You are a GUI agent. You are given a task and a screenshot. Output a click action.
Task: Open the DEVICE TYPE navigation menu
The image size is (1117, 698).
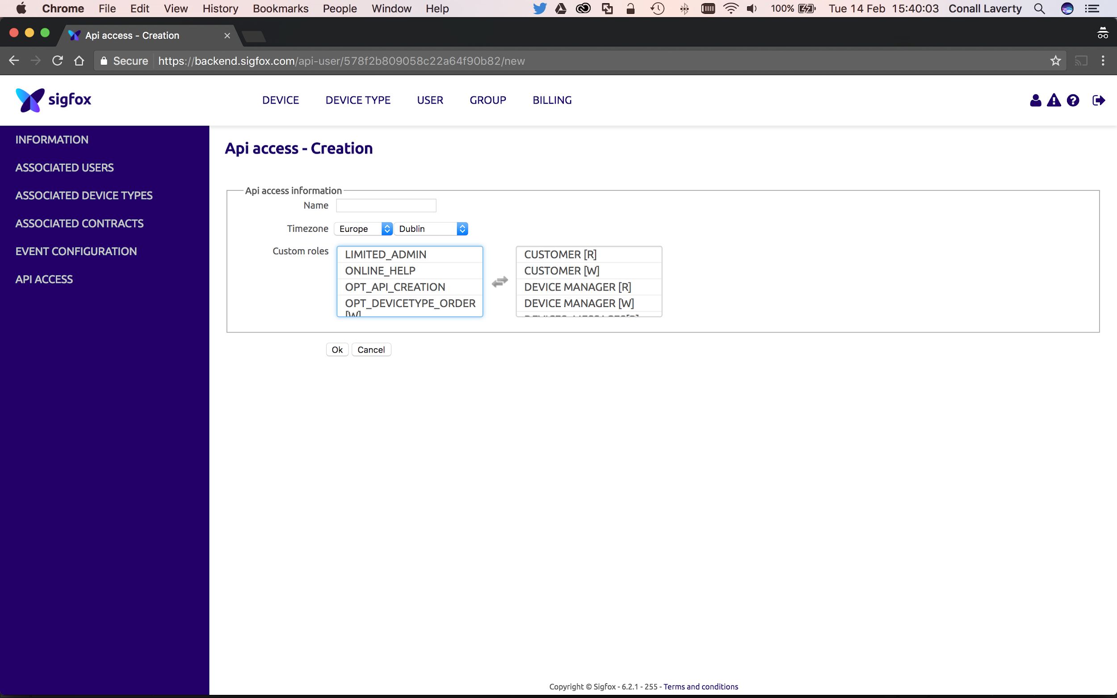click(x=358, y=100)
